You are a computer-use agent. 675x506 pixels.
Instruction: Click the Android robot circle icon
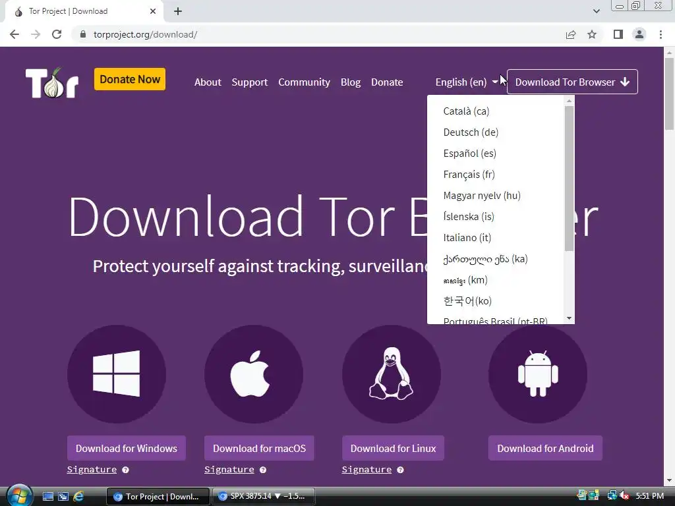tap(538, 374)
